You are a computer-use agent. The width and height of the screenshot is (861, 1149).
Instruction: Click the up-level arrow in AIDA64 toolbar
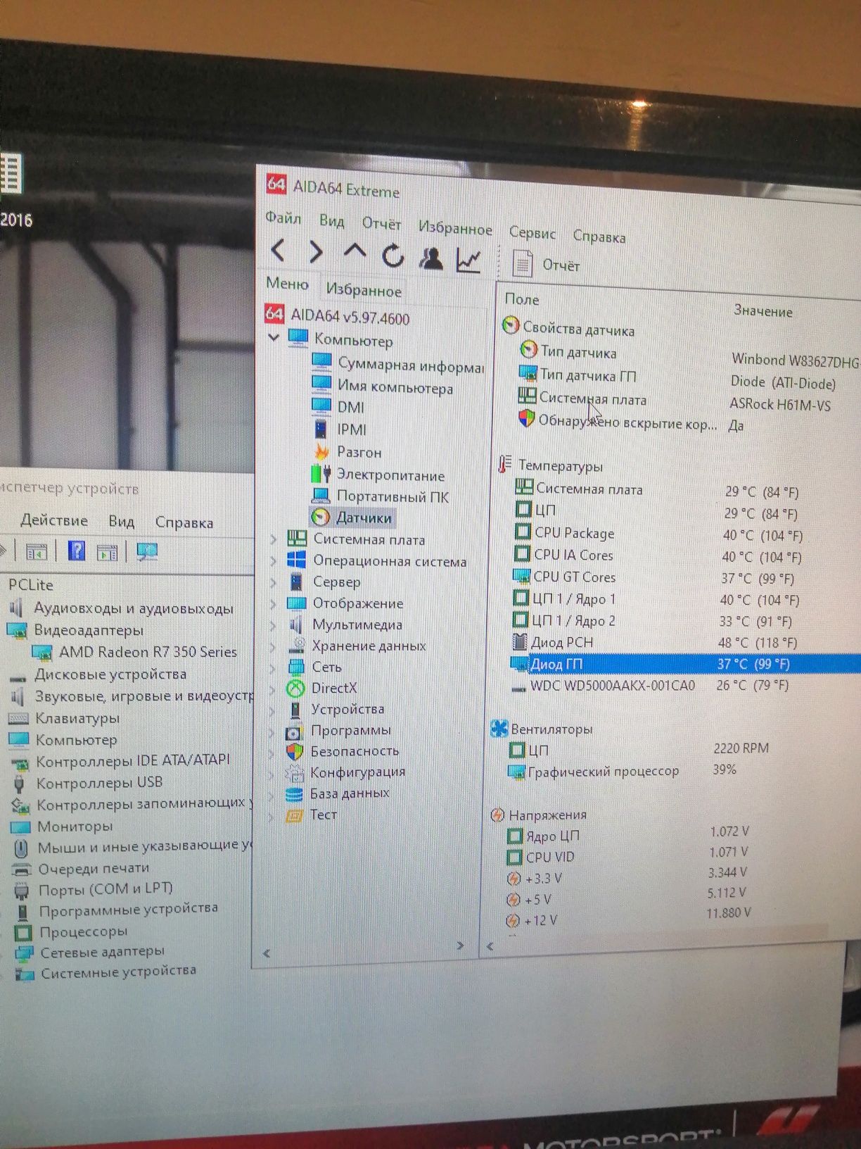coord(355,252)
